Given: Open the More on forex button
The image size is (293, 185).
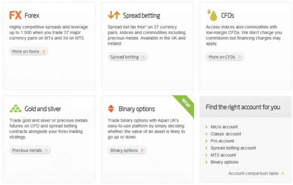Looking at the screenshot, I should (28, 51).
